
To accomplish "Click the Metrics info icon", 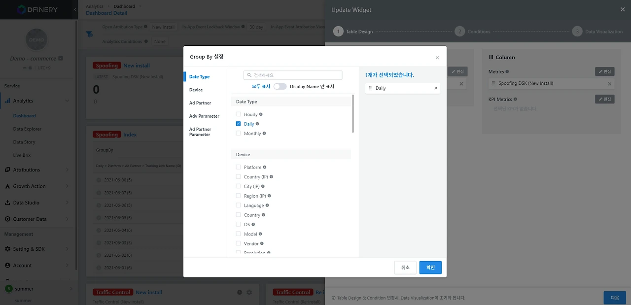I will [507, 72].
